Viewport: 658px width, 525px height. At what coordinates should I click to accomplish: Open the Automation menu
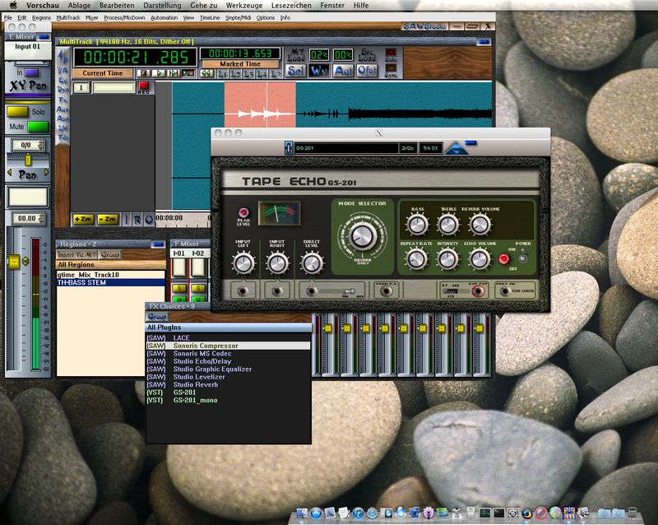(164, 17)
